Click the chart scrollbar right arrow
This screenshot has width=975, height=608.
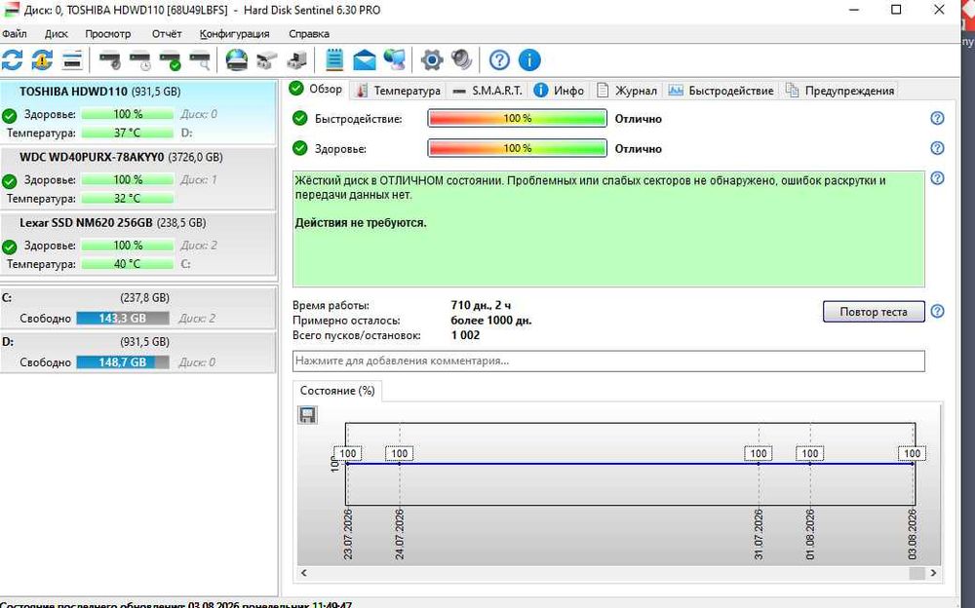933,573
